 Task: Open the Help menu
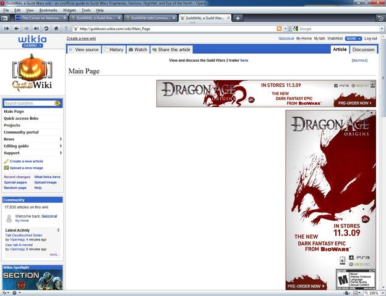pos(100,10)
